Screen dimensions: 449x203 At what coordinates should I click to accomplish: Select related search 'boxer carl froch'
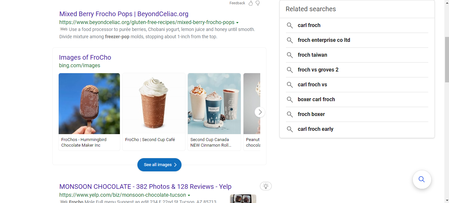[316, 100]
